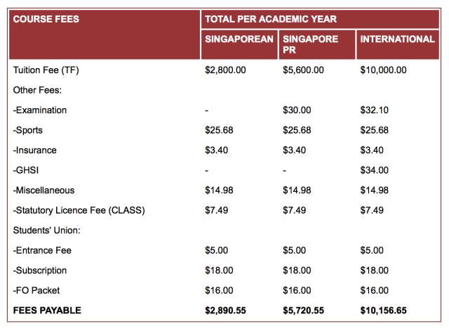Click the $10,156.65 total fees value

384,310
